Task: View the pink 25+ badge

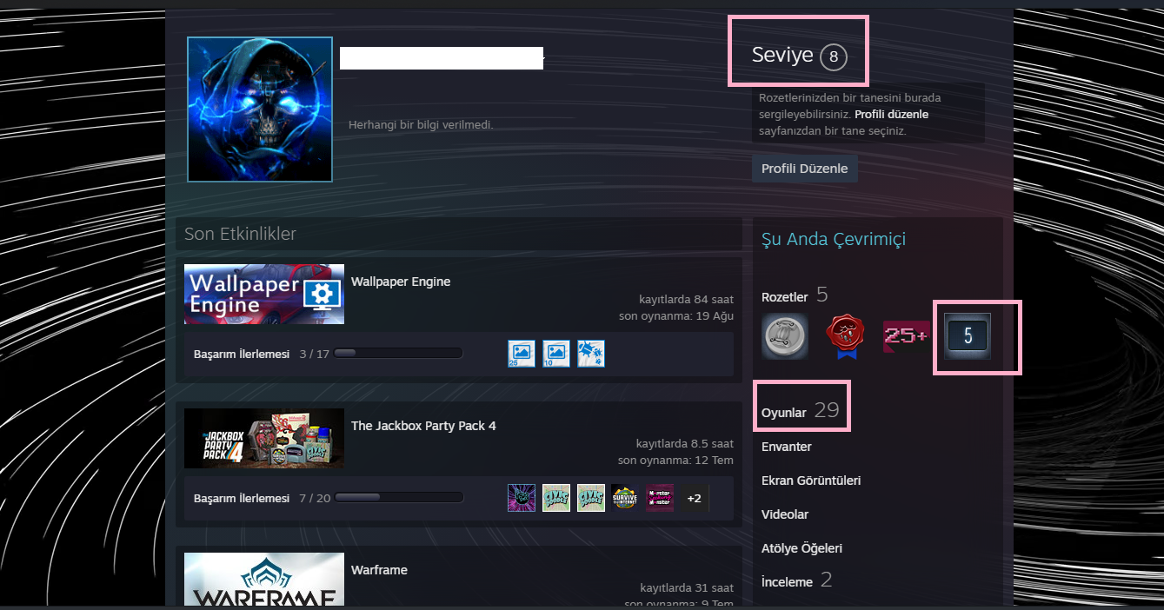Action: [x=906, y=336]
